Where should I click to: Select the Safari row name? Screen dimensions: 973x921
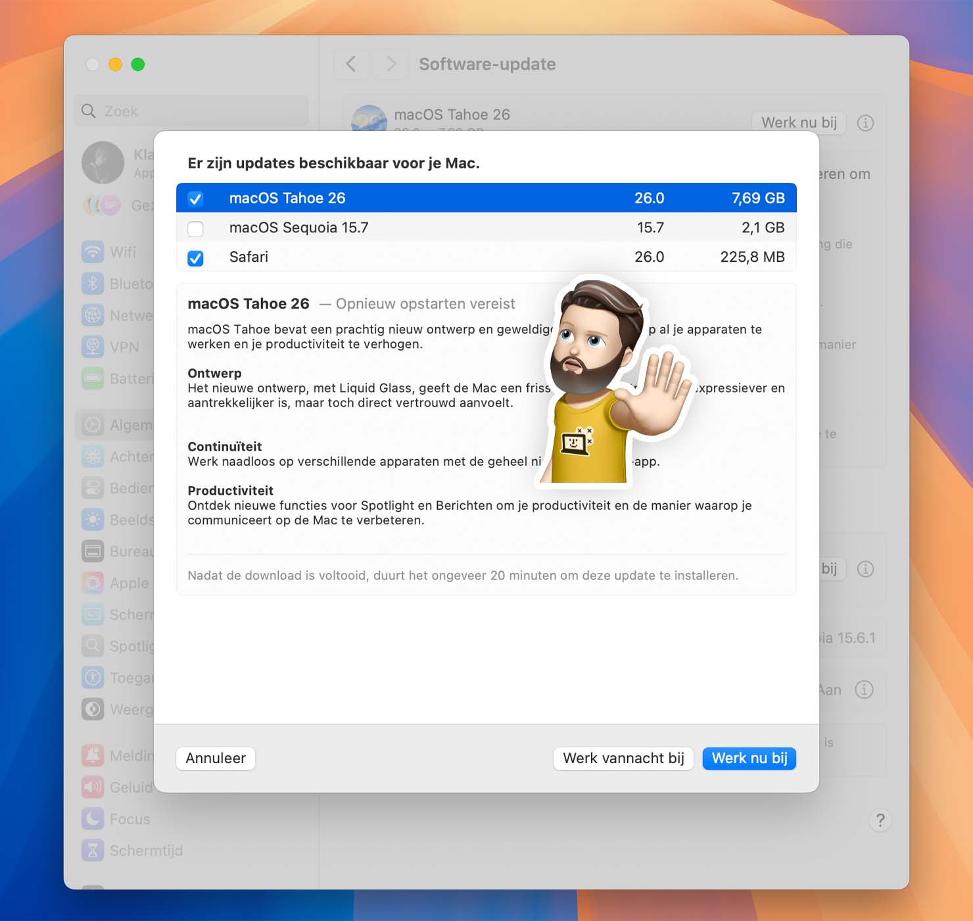(x=249, y=257)
